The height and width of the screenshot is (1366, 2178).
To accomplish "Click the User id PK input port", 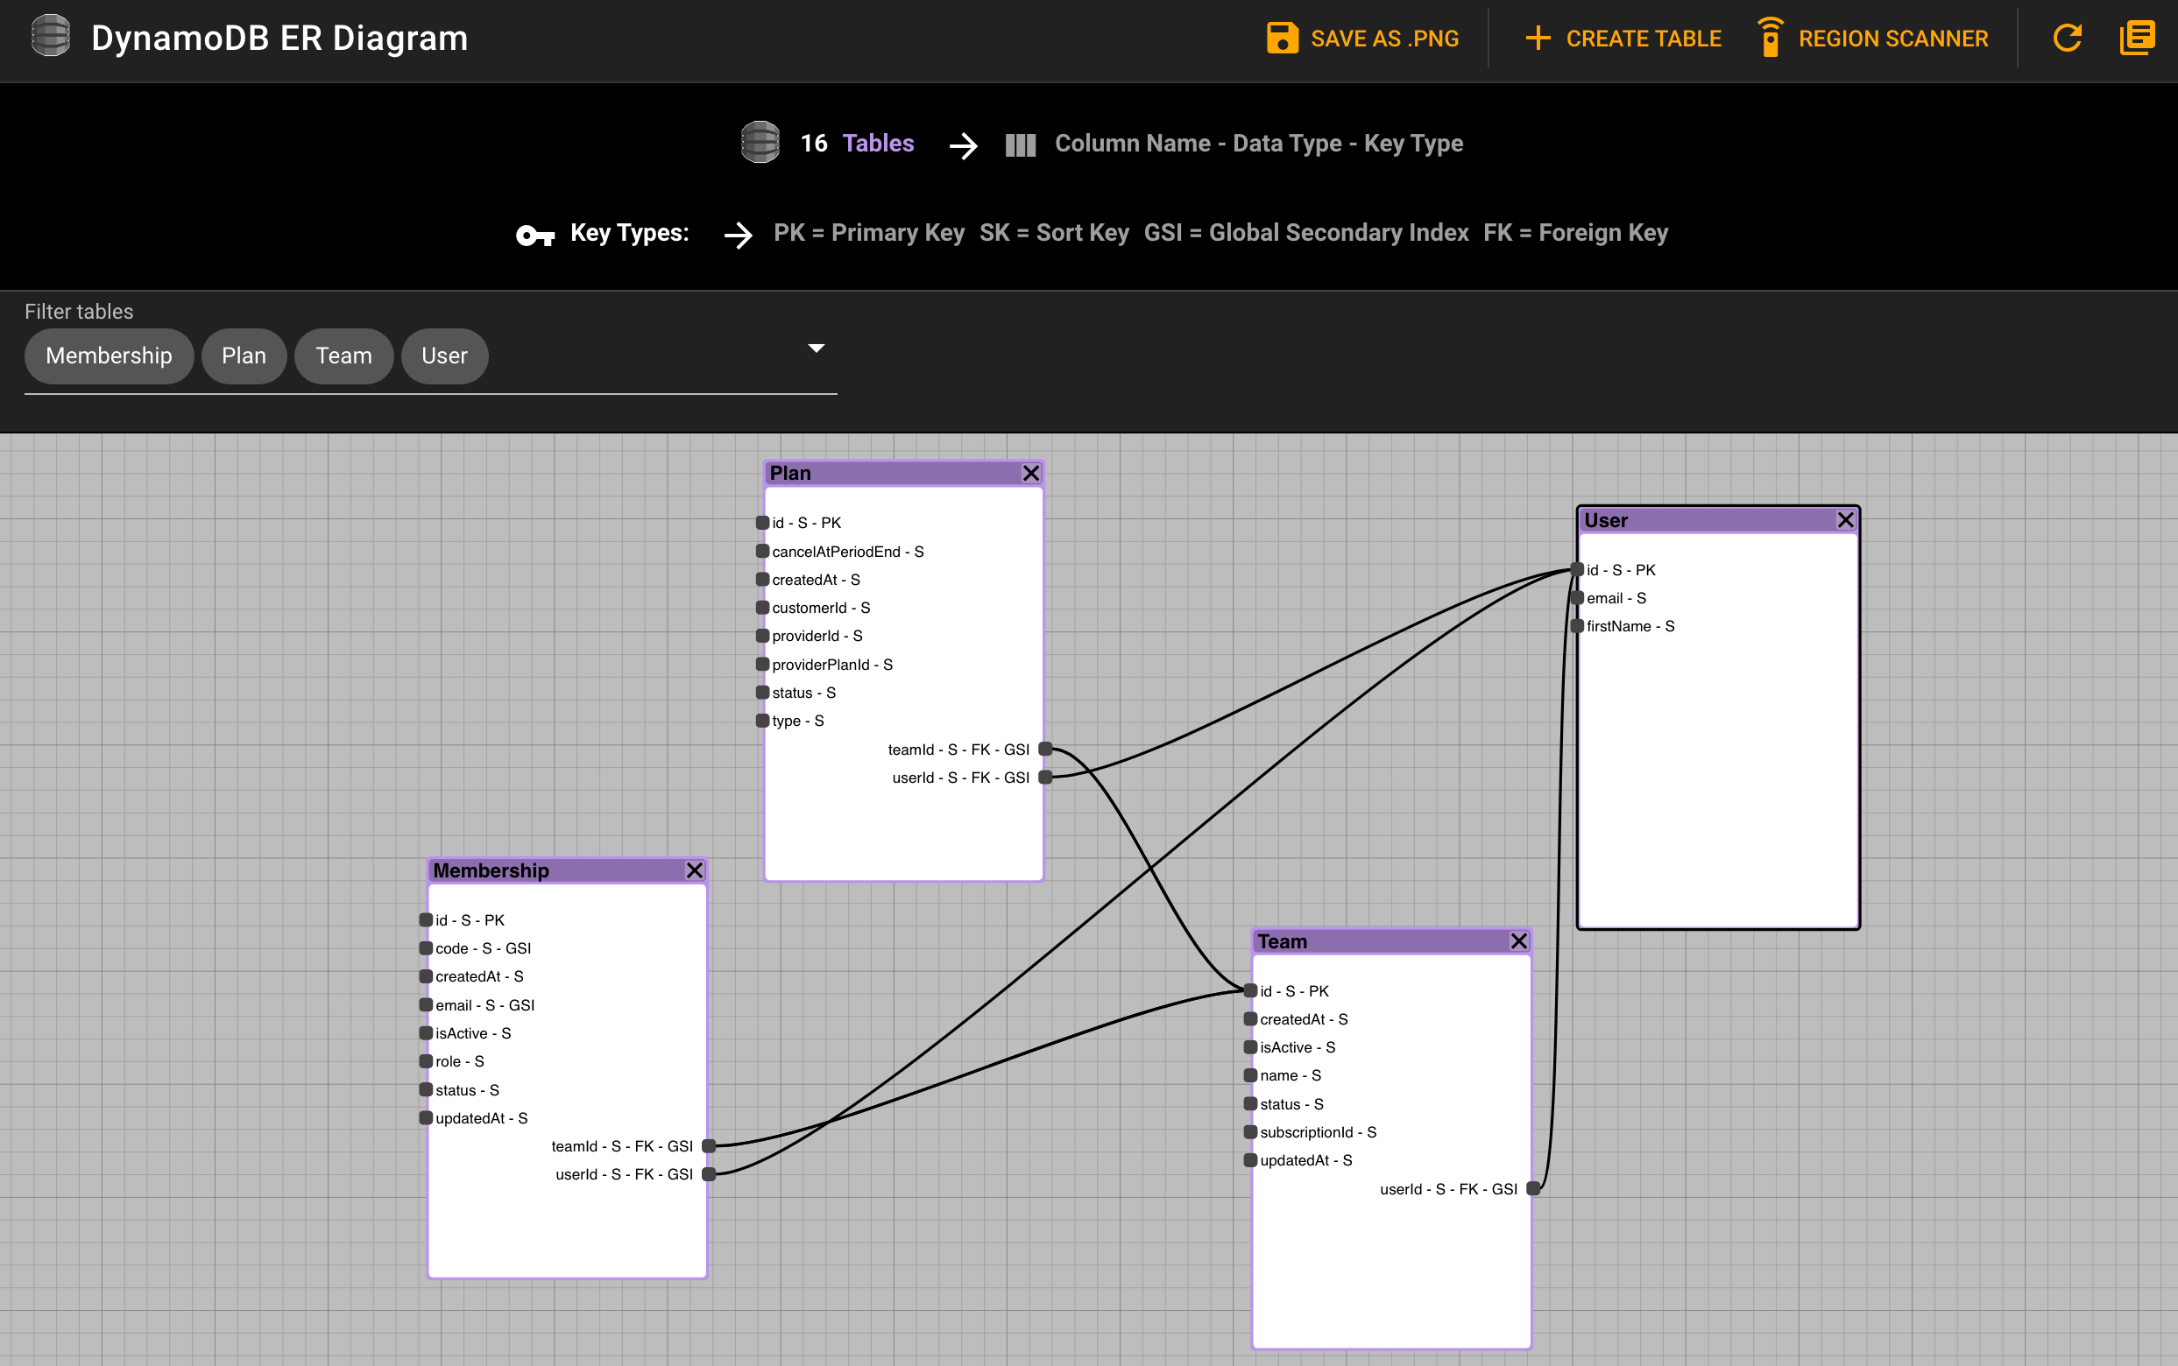I will click(x=1577, y=569).
